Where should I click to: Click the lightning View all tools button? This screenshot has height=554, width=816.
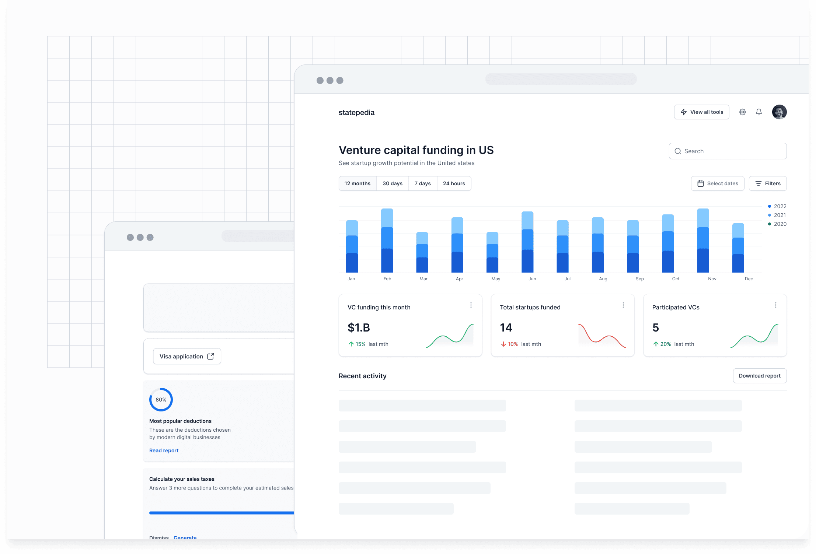(x=701, y=112)
